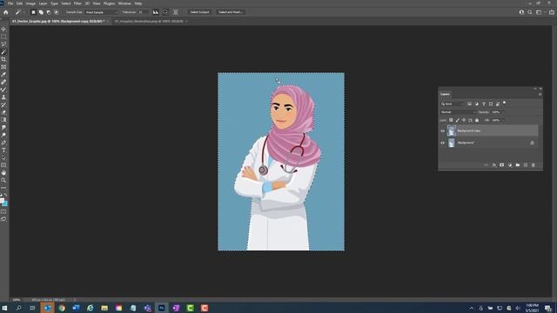Open the Filter menu
557x313 pixels.
click(x=77, y=3)
